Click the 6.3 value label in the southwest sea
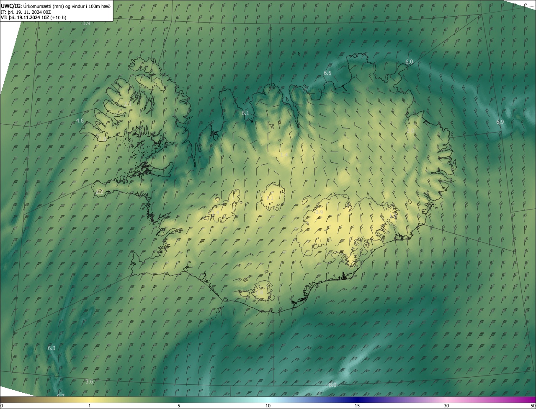The height and width of the screenshot is (409, 536). pyautogui.click(x=52, y=348)
